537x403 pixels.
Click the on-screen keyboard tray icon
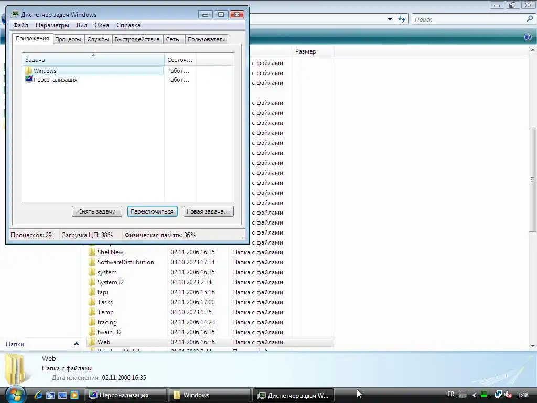tap(463, 395)
